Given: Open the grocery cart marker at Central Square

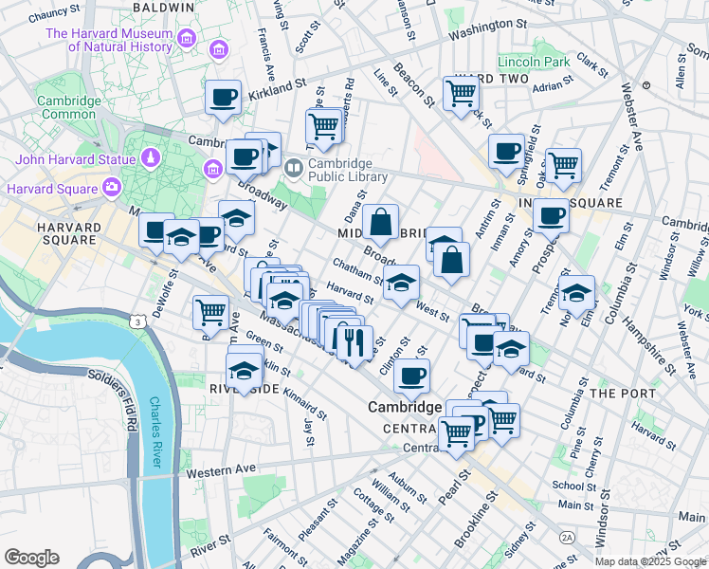Looking at the screenshot, I should tap(456, 436).
